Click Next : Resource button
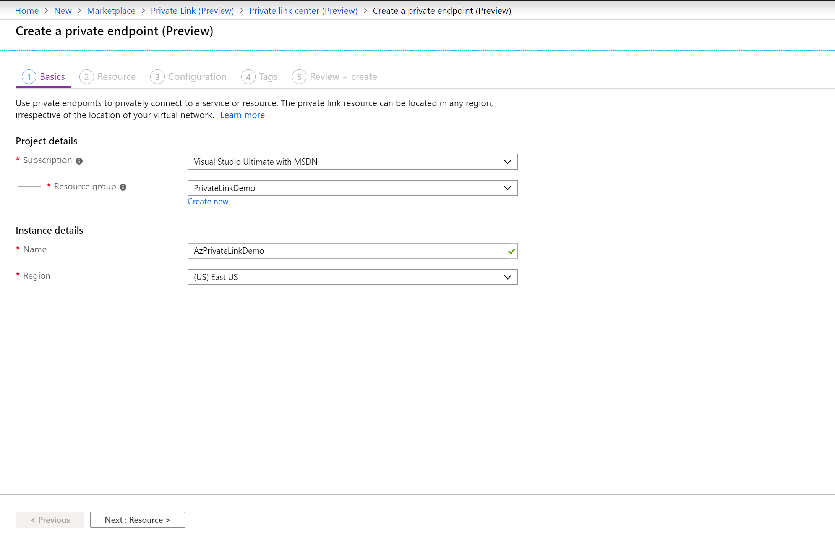 [138, 520]
